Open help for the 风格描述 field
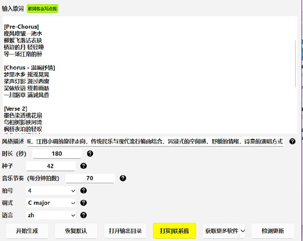The image size is (303, 241). tap(292, 142)
